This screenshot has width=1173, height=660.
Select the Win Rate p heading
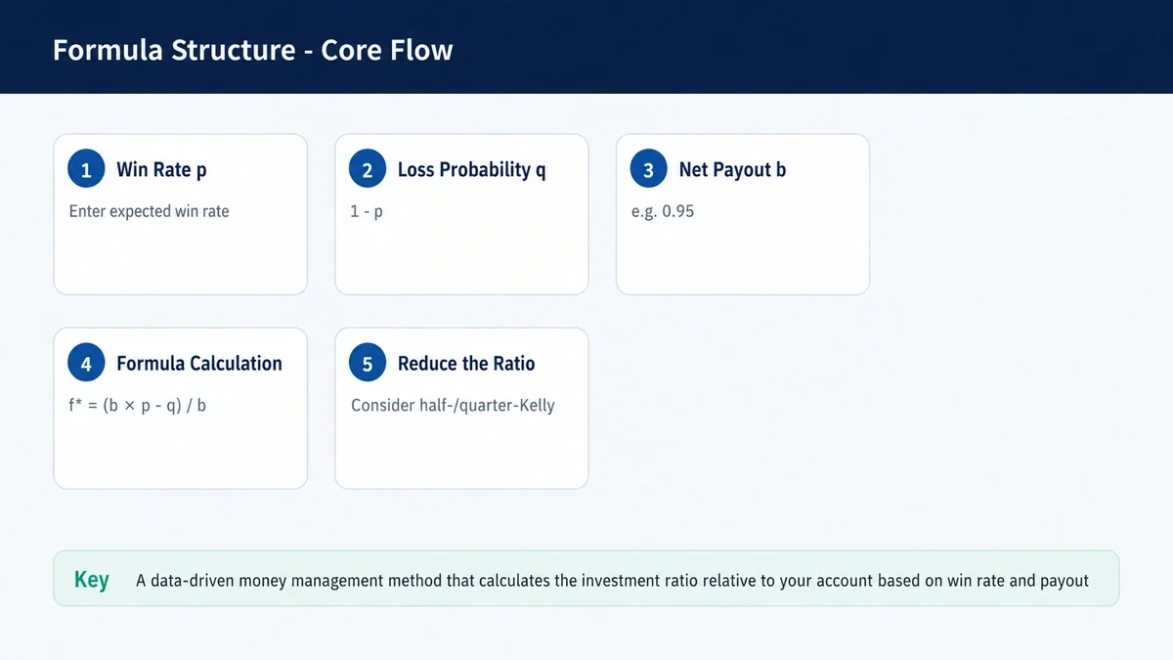(x=161, y=170)
